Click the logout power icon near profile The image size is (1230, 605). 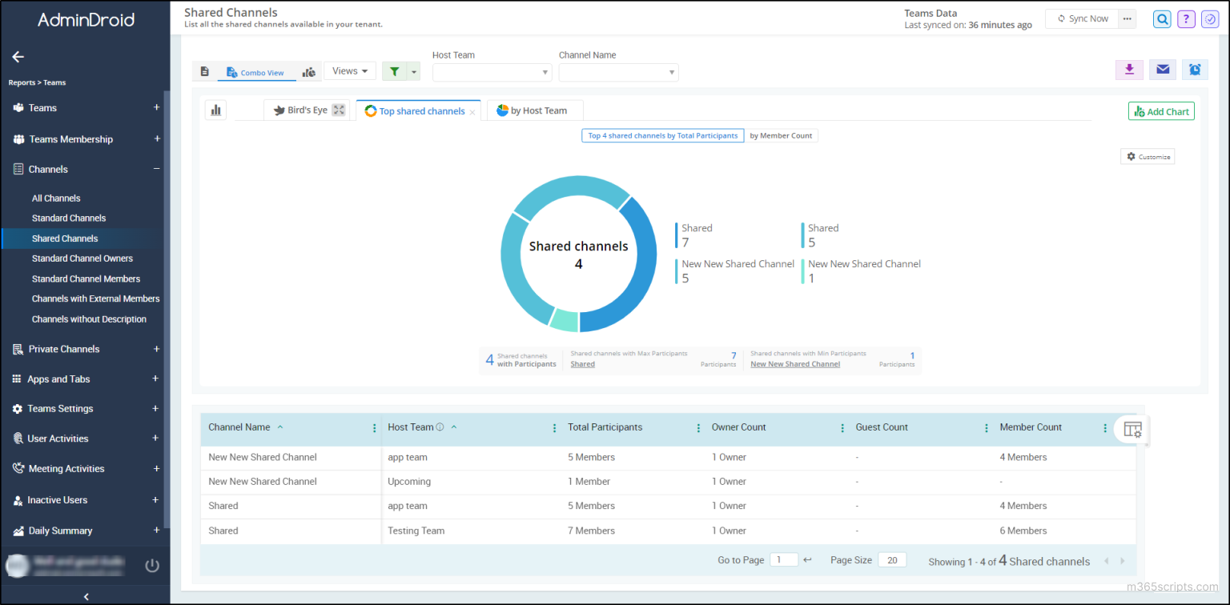152,565
